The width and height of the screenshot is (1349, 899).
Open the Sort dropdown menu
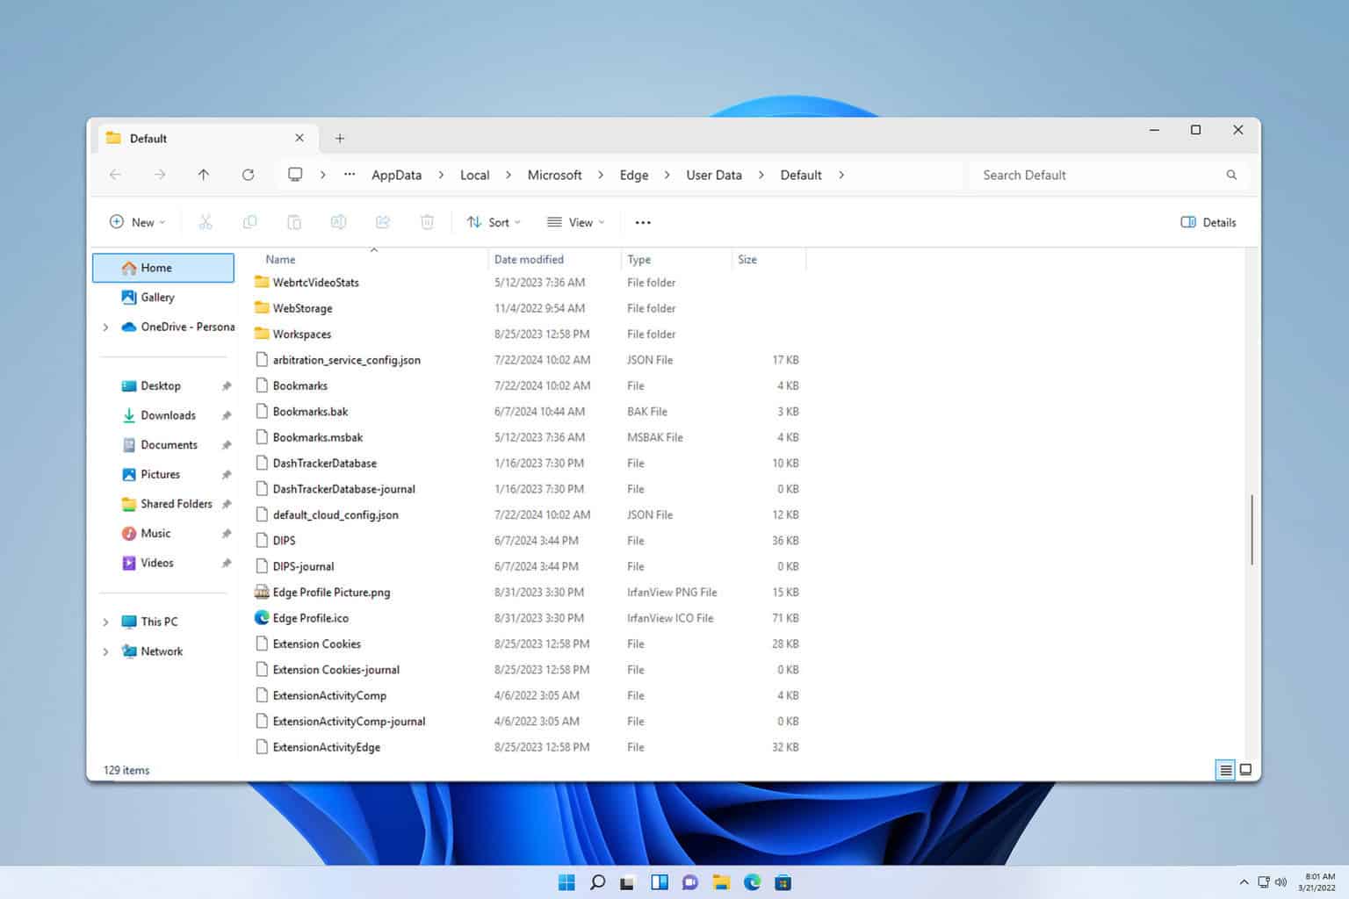[493, 221]
